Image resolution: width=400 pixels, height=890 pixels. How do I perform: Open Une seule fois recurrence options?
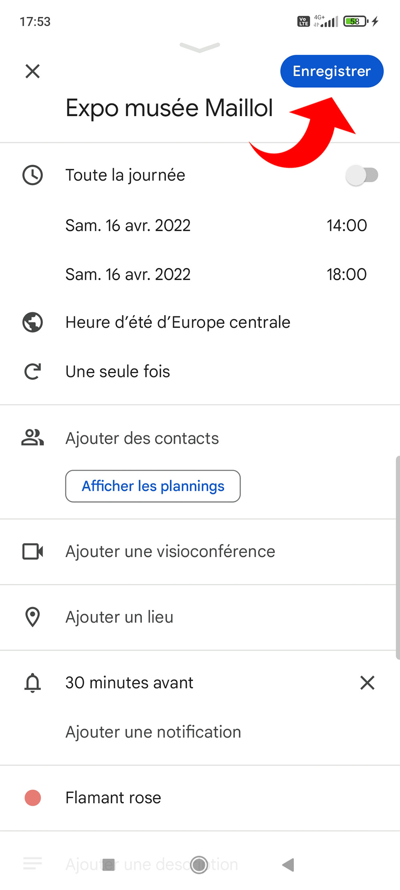118,372
